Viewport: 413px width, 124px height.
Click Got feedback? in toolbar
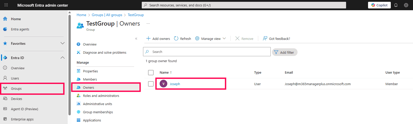click(276, 39)
